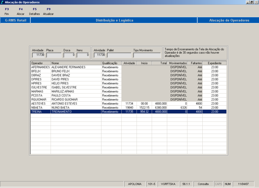Viewport: 259px width, 188px height.
Task: Sort by the Nome column header
Action: tap(76, 63)
